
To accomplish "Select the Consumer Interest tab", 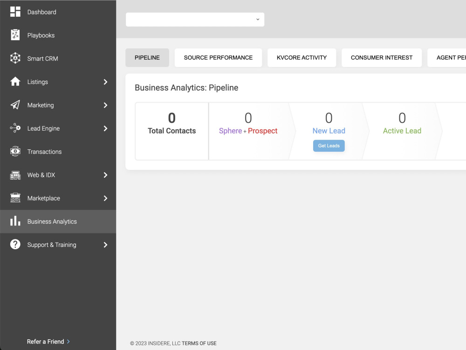I will click(382, 58).
